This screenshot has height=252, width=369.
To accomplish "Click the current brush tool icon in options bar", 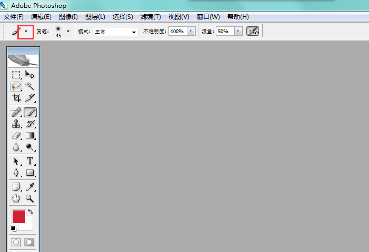I will tap(16, 31).
